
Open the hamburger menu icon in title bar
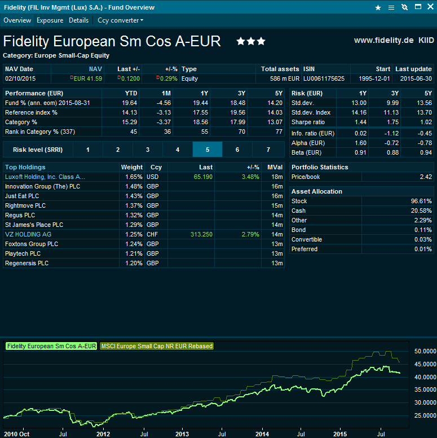click(x=391, y=7)
